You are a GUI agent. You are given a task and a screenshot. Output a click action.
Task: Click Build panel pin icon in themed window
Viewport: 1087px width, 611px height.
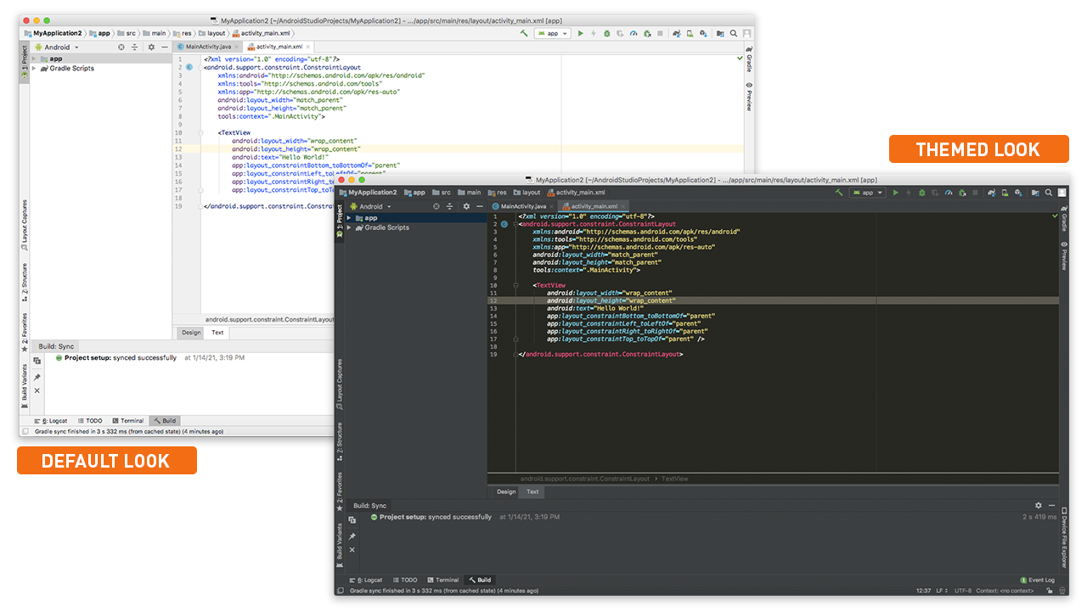click(352, 536)
